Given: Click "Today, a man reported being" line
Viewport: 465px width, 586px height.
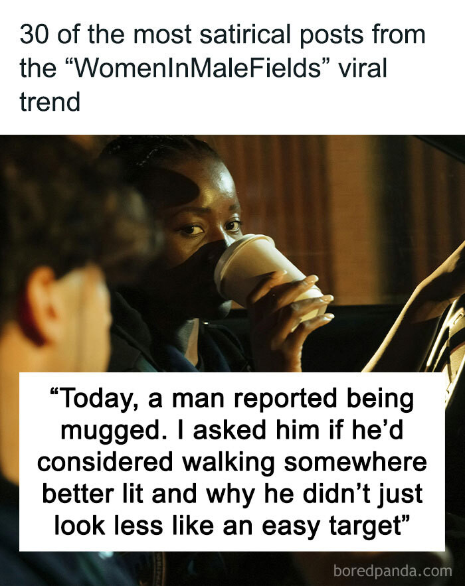Looking at the screenshot, I should [x=232, y=398].
